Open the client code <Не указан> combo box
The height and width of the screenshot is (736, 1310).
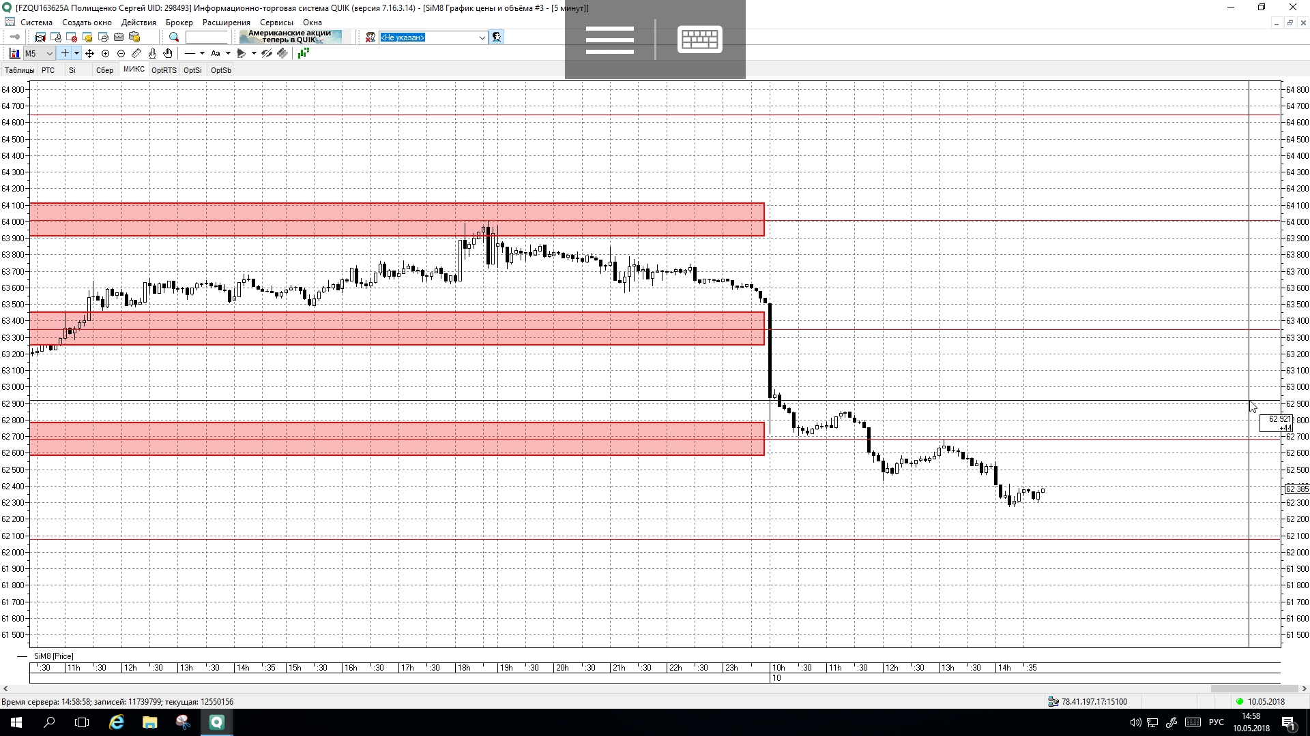tap(433, 37)
